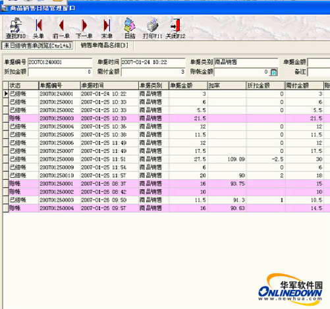This screenshot has height=309, width=330.
Task: Click the 单据类别 field showing 商品销售
Action: pos(246,62)
